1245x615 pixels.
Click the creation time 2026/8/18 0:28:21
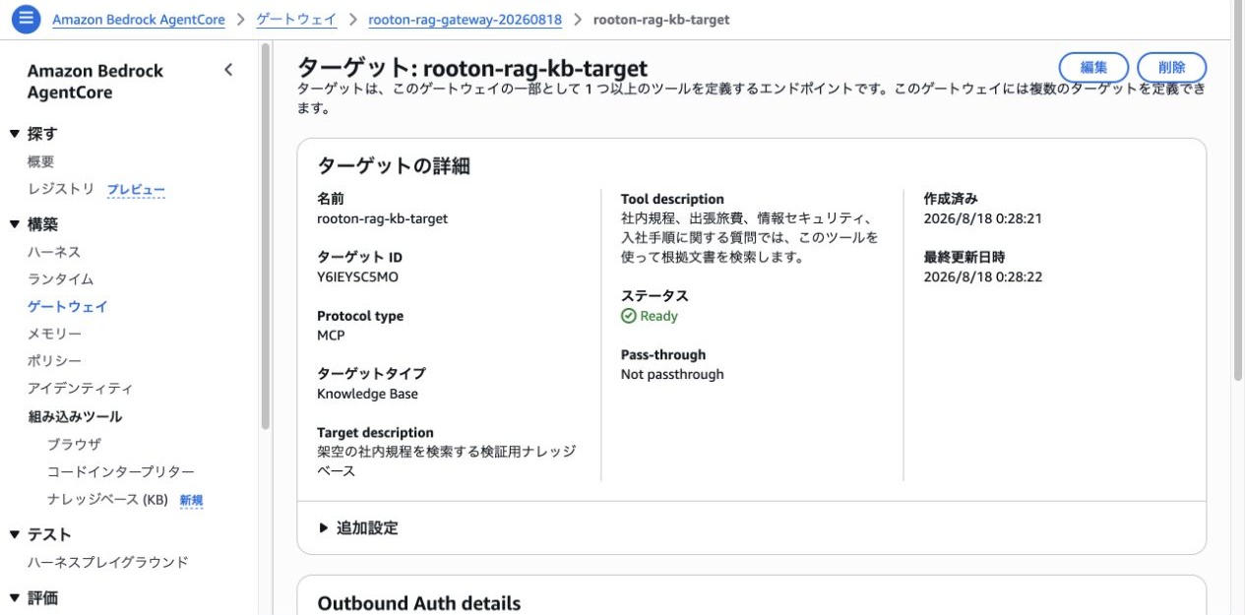pyautogui.click(x=982, y=218)
